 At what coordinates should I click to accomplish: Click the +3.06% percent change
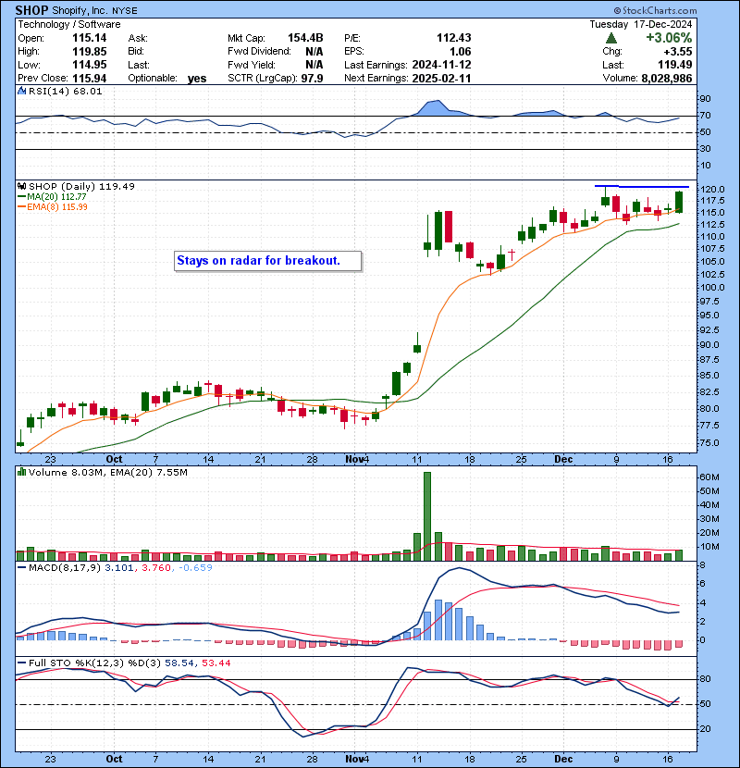tap(669, 38)
